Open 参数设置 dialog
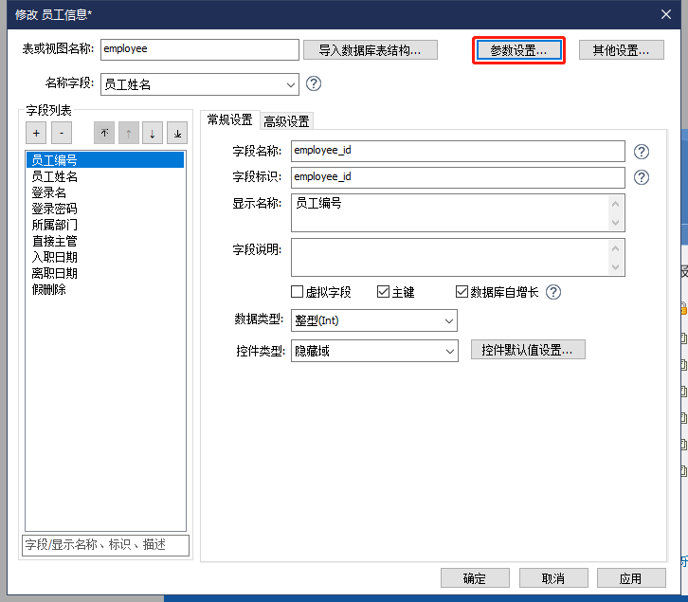This screenshot has width=688, height=602. [518, 50]
